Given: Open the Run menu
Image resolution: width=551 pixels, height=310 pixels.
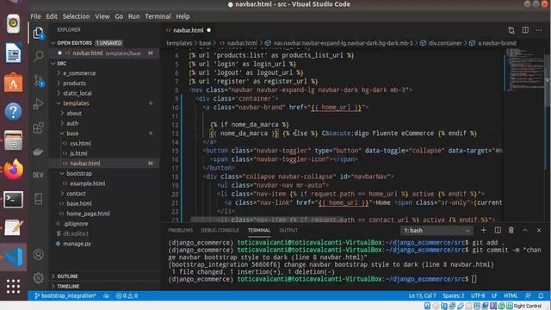Looking at the screenshot, I should pos(133,16).
